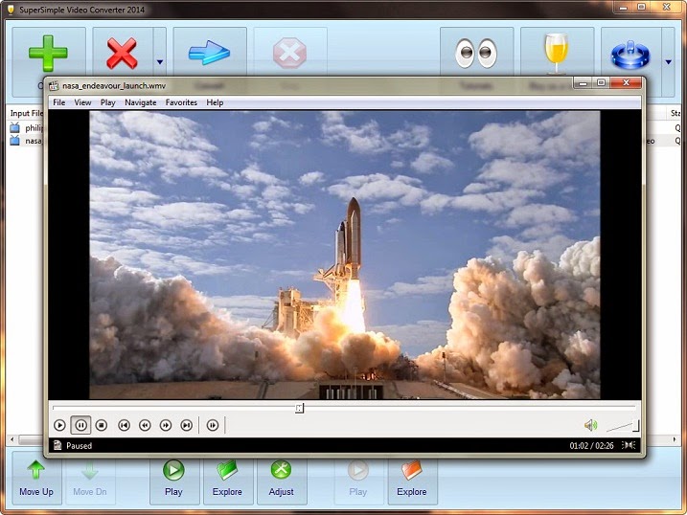Click the rewind button in player

[x=145, y=425]
